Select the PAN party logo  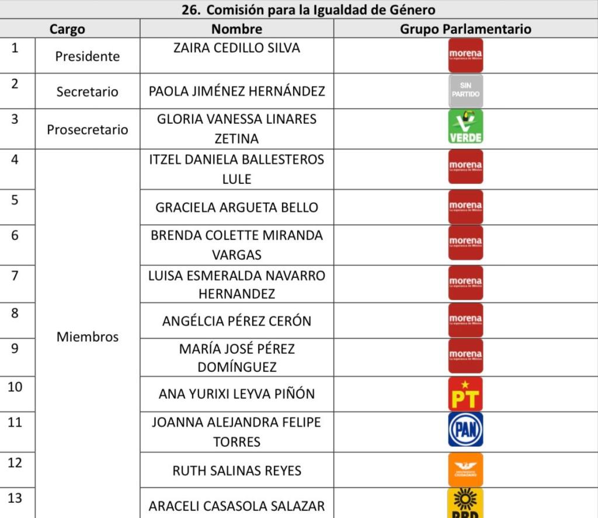click(465, 430)
